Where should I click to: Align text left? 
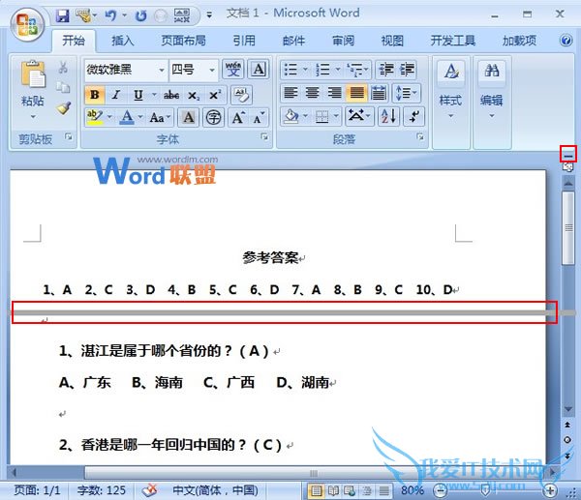click(x=290, y=93)
